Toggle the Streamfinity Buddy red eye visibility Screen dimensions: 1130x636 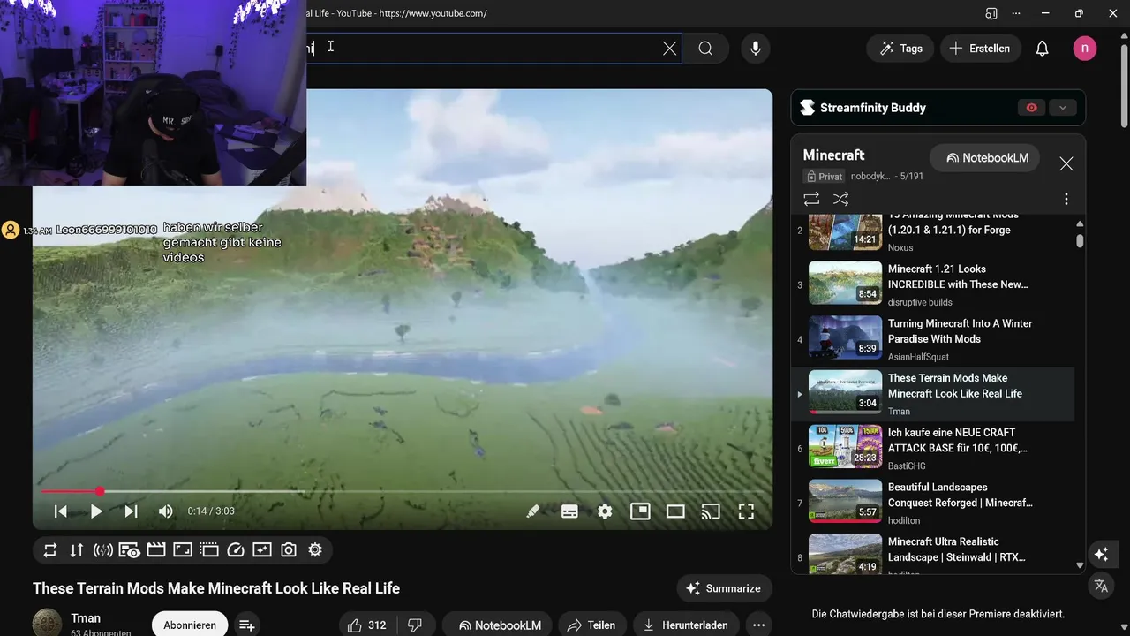point(1031,108)
